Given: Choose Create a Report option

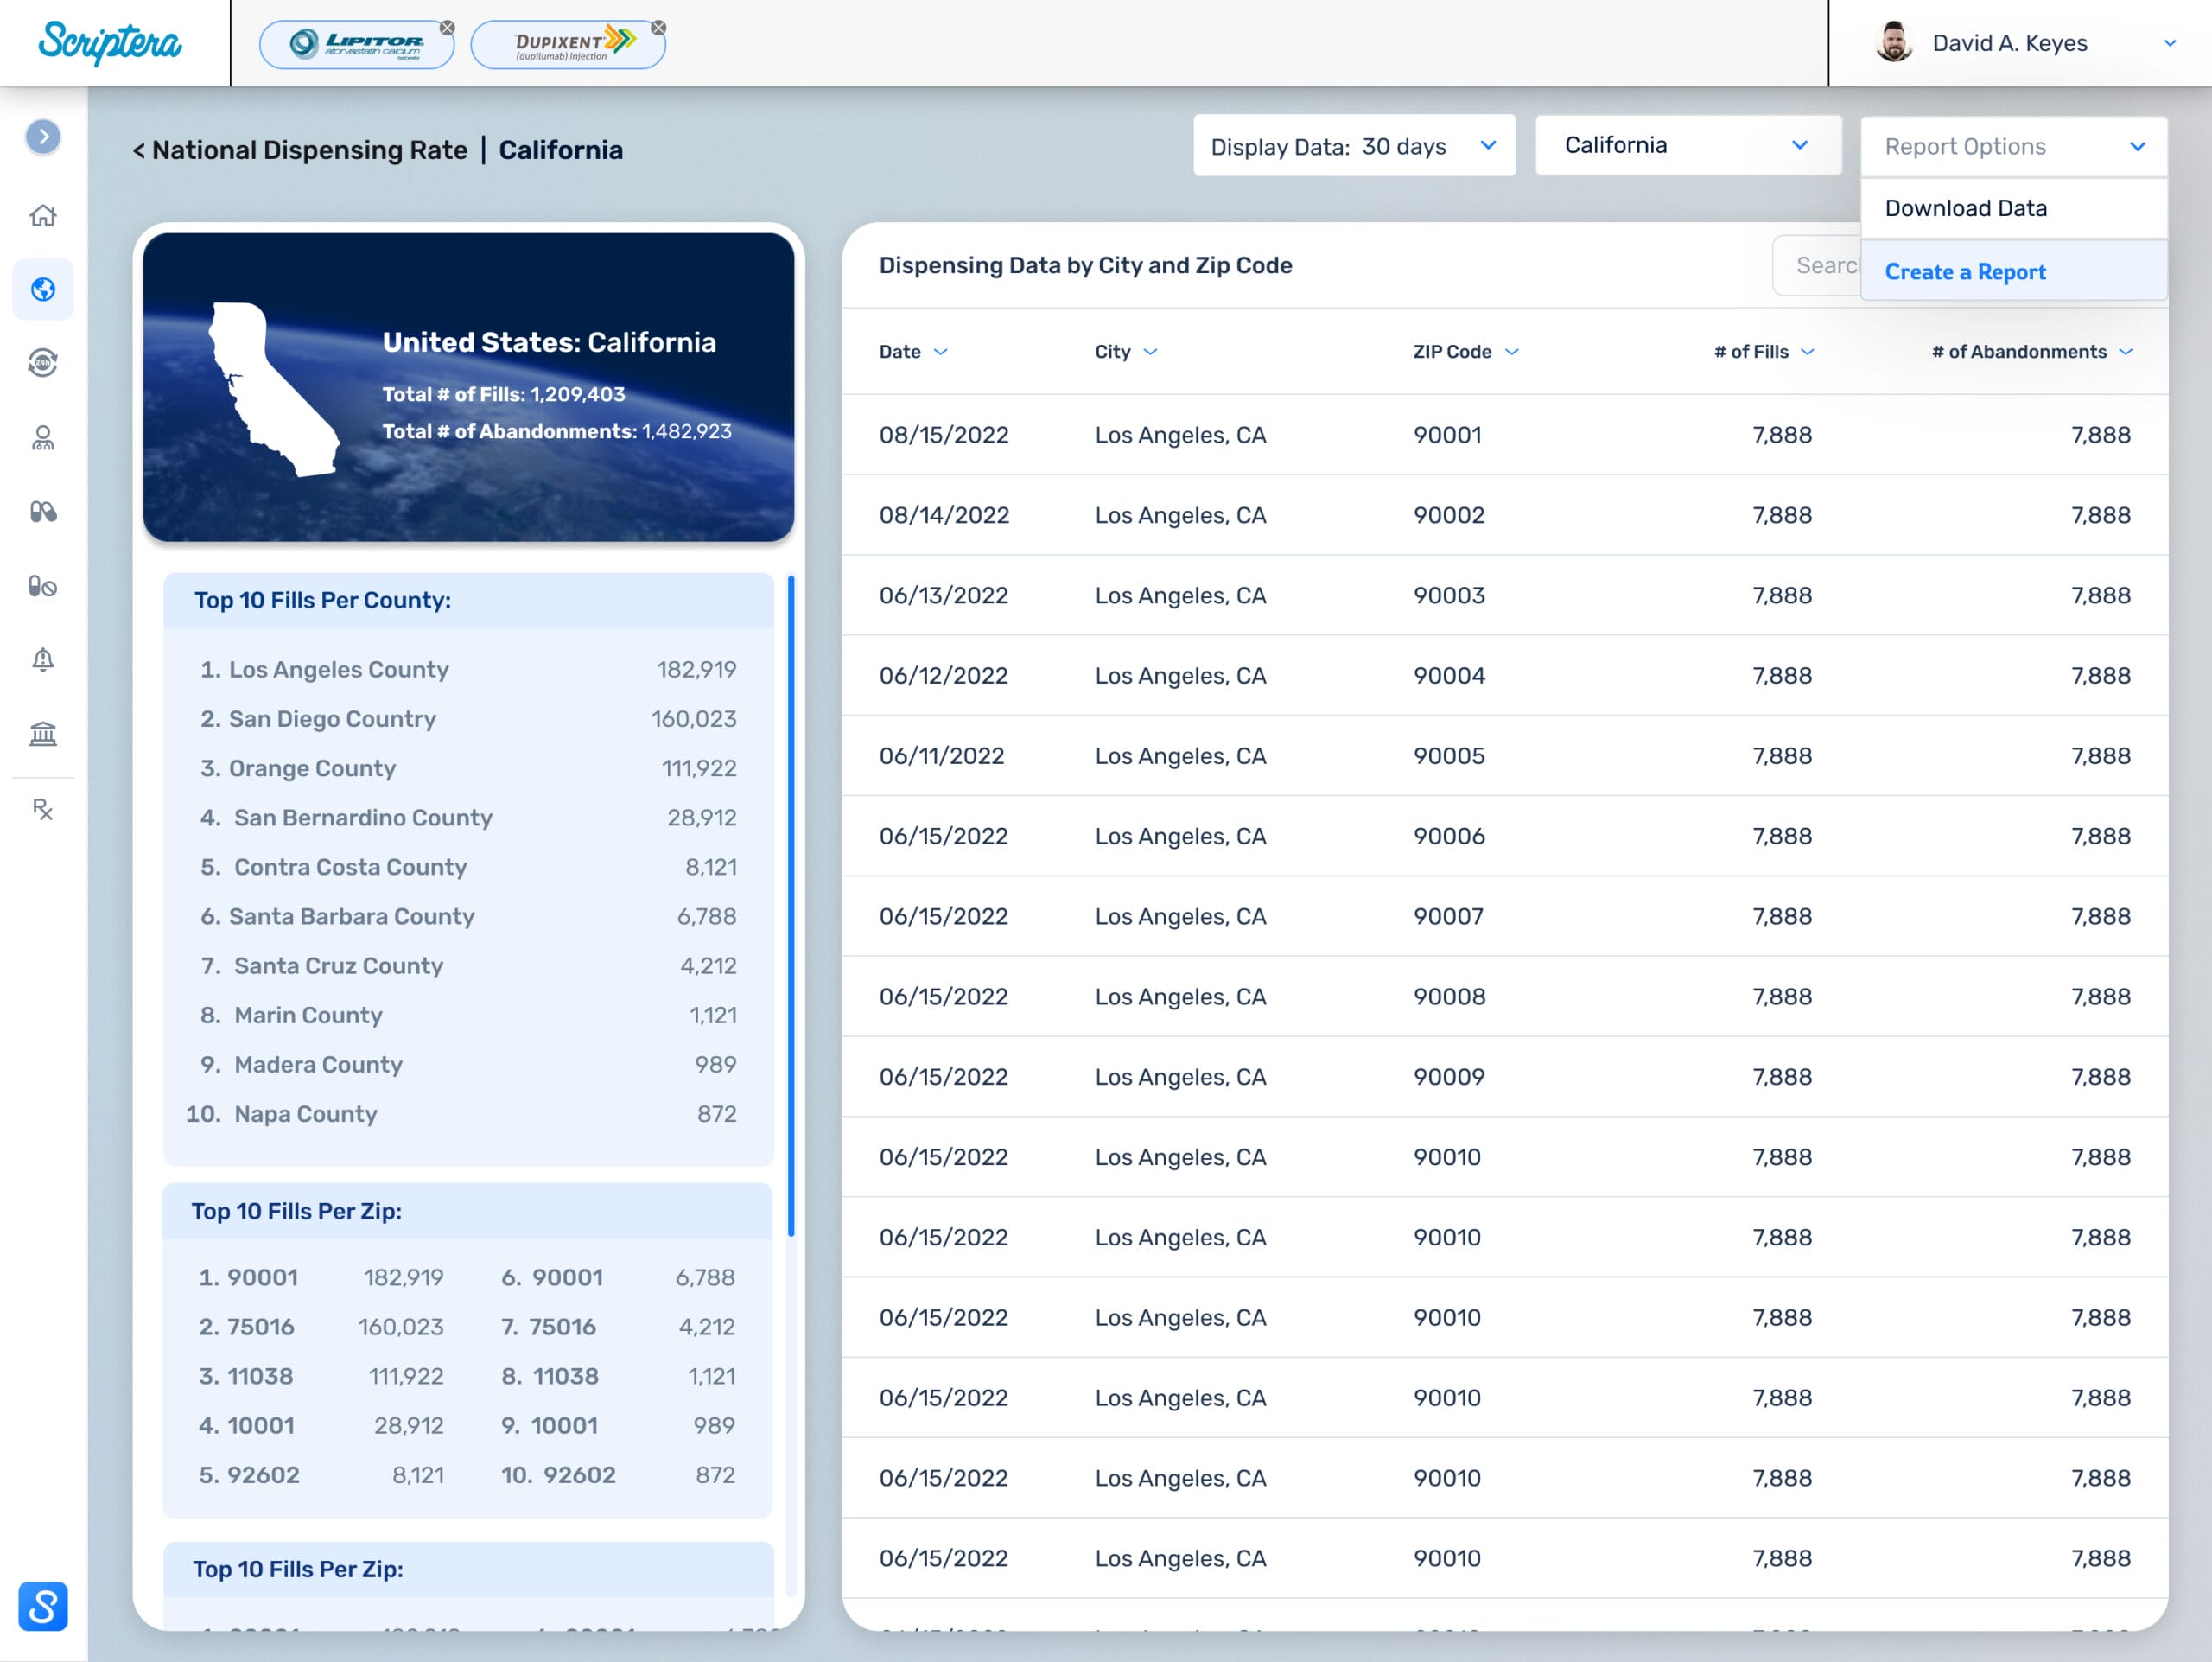Looking at the screenshot, I should (1965, 272).
